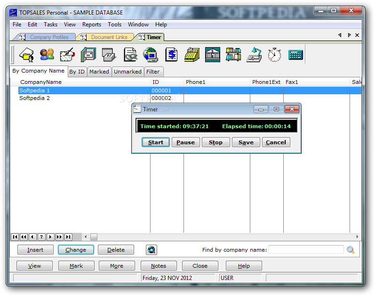Open the company profiles folder icon
This screenshot has height=296, width=375.
pos(26,55)
